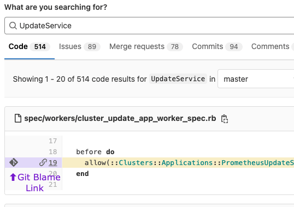Go to line number 19
Image resolution: width=294 pixels, height=207 pixels.
click(x=52, y=163)
